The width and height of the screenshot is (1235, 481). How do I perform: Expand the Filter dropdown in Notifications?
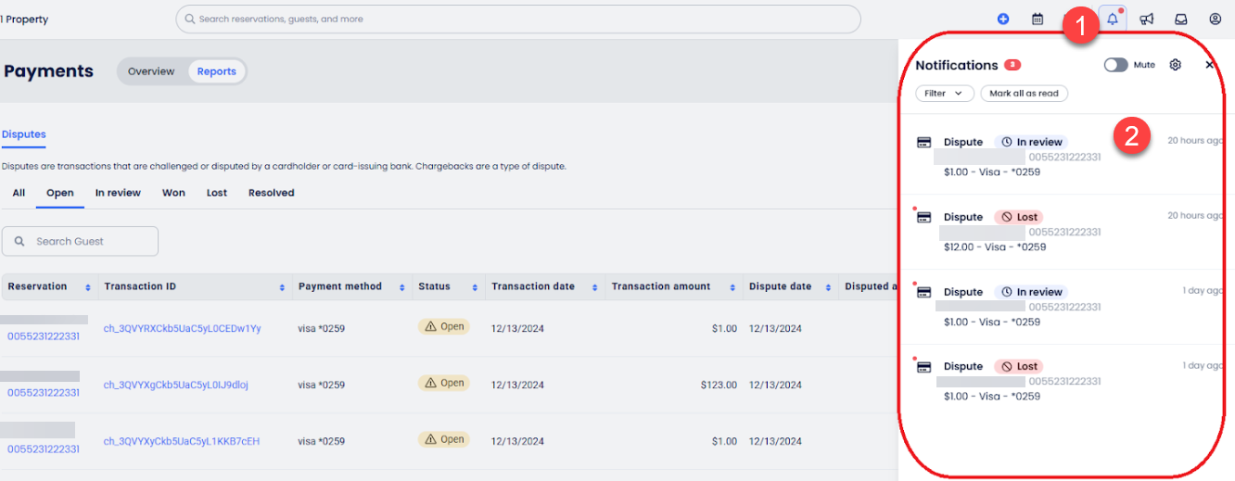[x=944, y=94]
